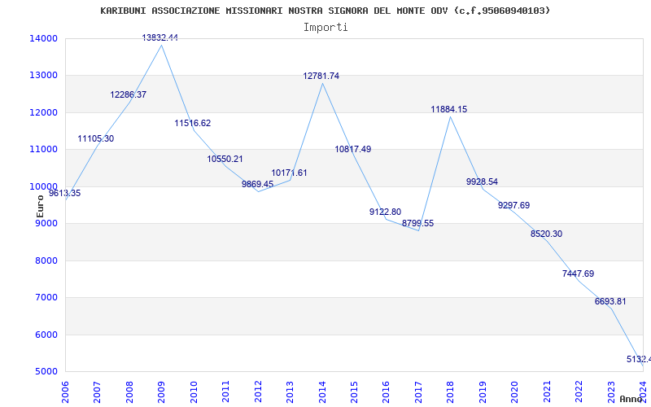This screenshot has width=651, height=407.
Task: Click the y-axis tick 12000
Action: click(43, 112)
